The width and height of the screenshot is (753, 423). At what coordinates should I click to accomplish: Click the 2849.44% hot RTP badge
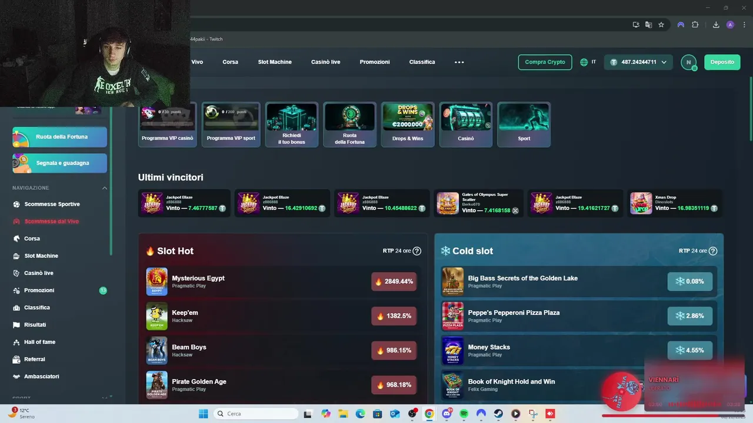tap(394, 282)
